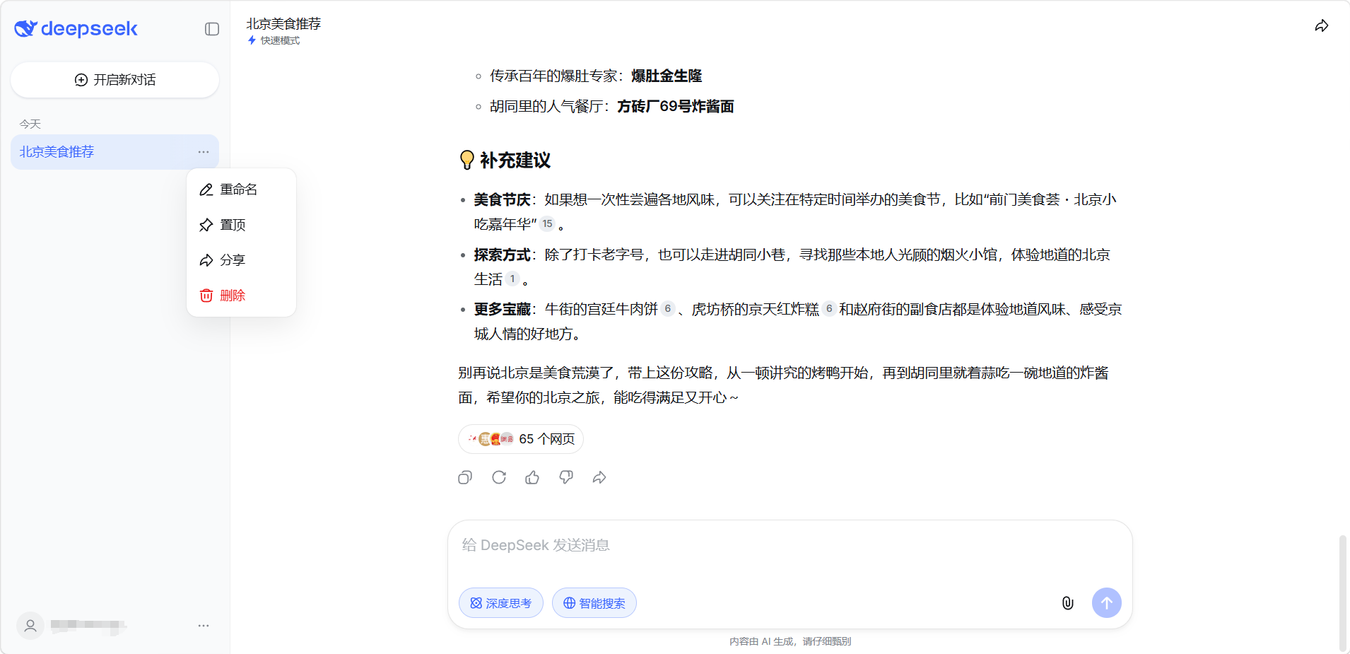Click the 补充建议 heading
The image size is (1350, 654).
click(x=515, y=160)
